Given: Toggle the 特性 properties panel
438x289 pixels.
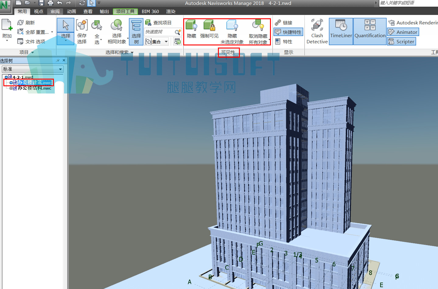Looking at the screenshot, I should (x=283, y=41).
